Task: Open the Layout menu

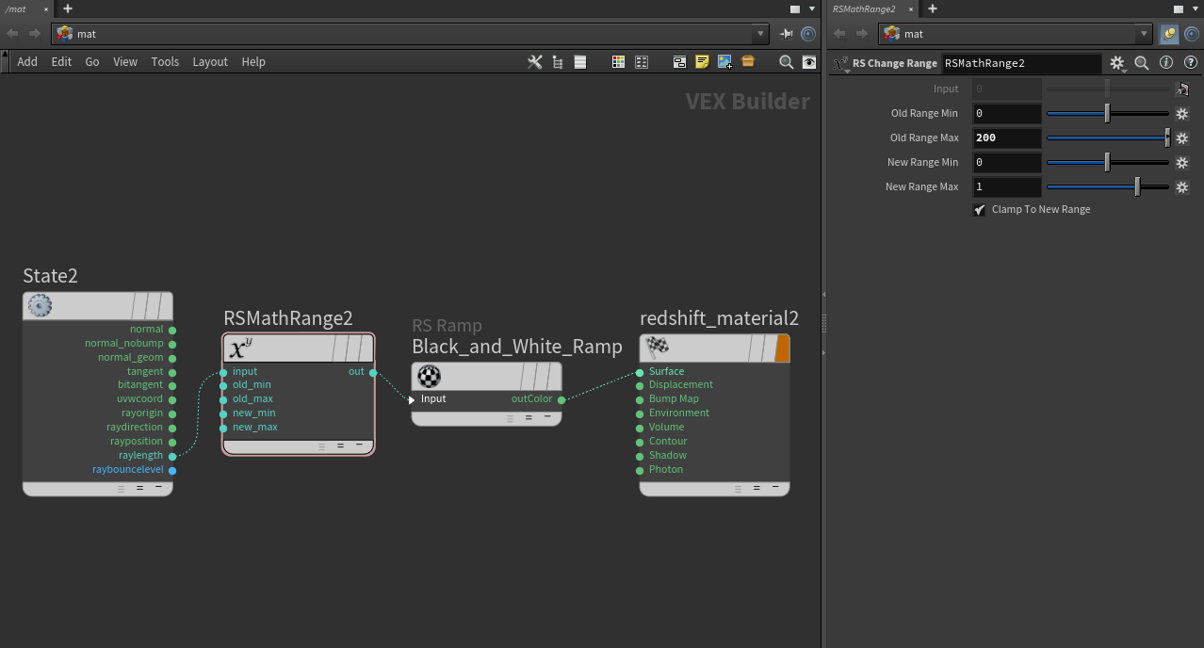Action: point(210,62)
